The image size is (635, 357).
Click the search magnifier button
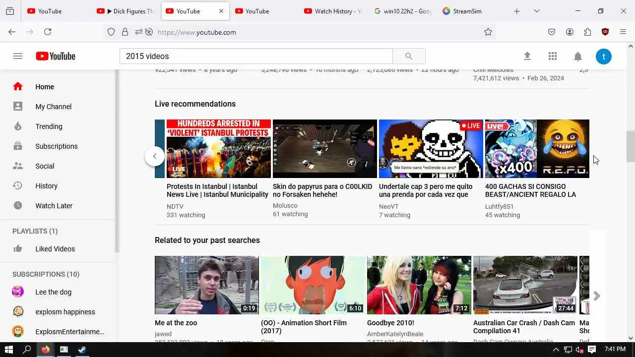pyautogui.click(x=409, y=56)
